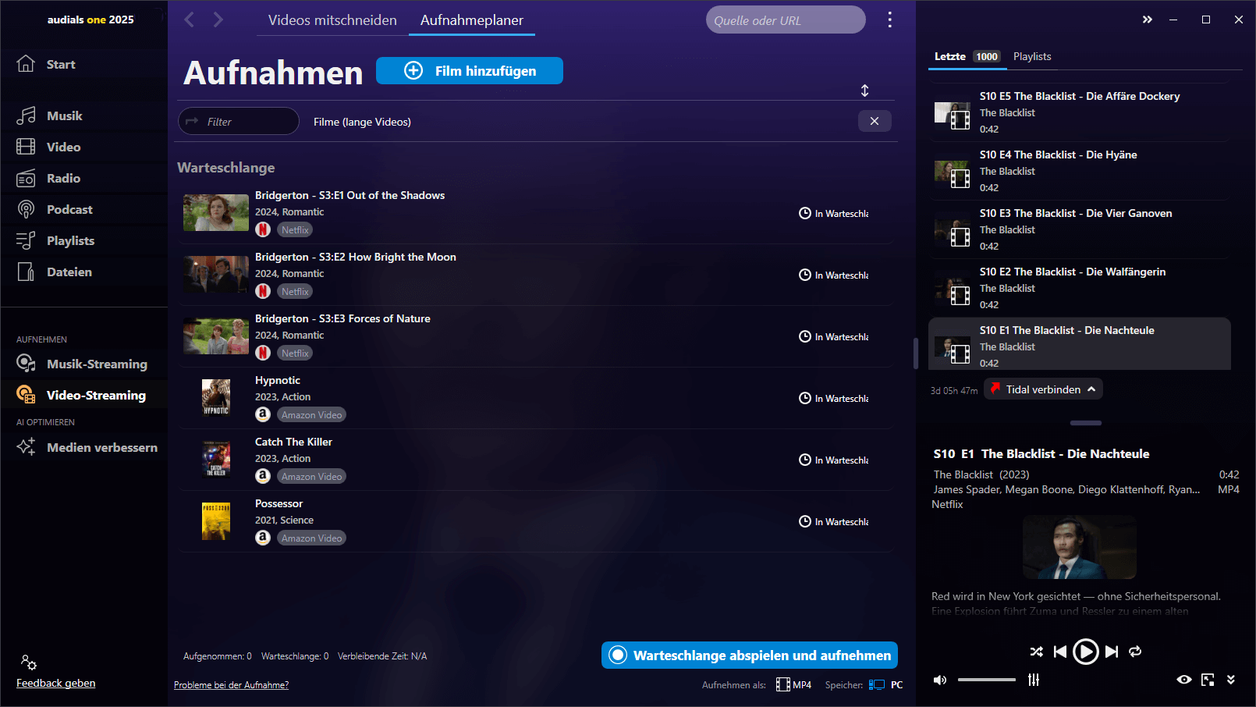This screenshot has height=707, width=1256.
Task: Open Probleme bei der Aufnahme link
Action: pyautogui.click(x=231, y=685)
